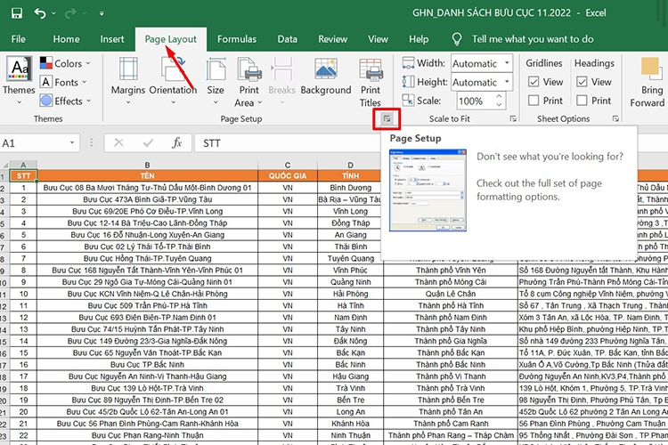Open the Insert ribbon tab
Viewport: 668px width, 445px height.
tap(112, 39)
